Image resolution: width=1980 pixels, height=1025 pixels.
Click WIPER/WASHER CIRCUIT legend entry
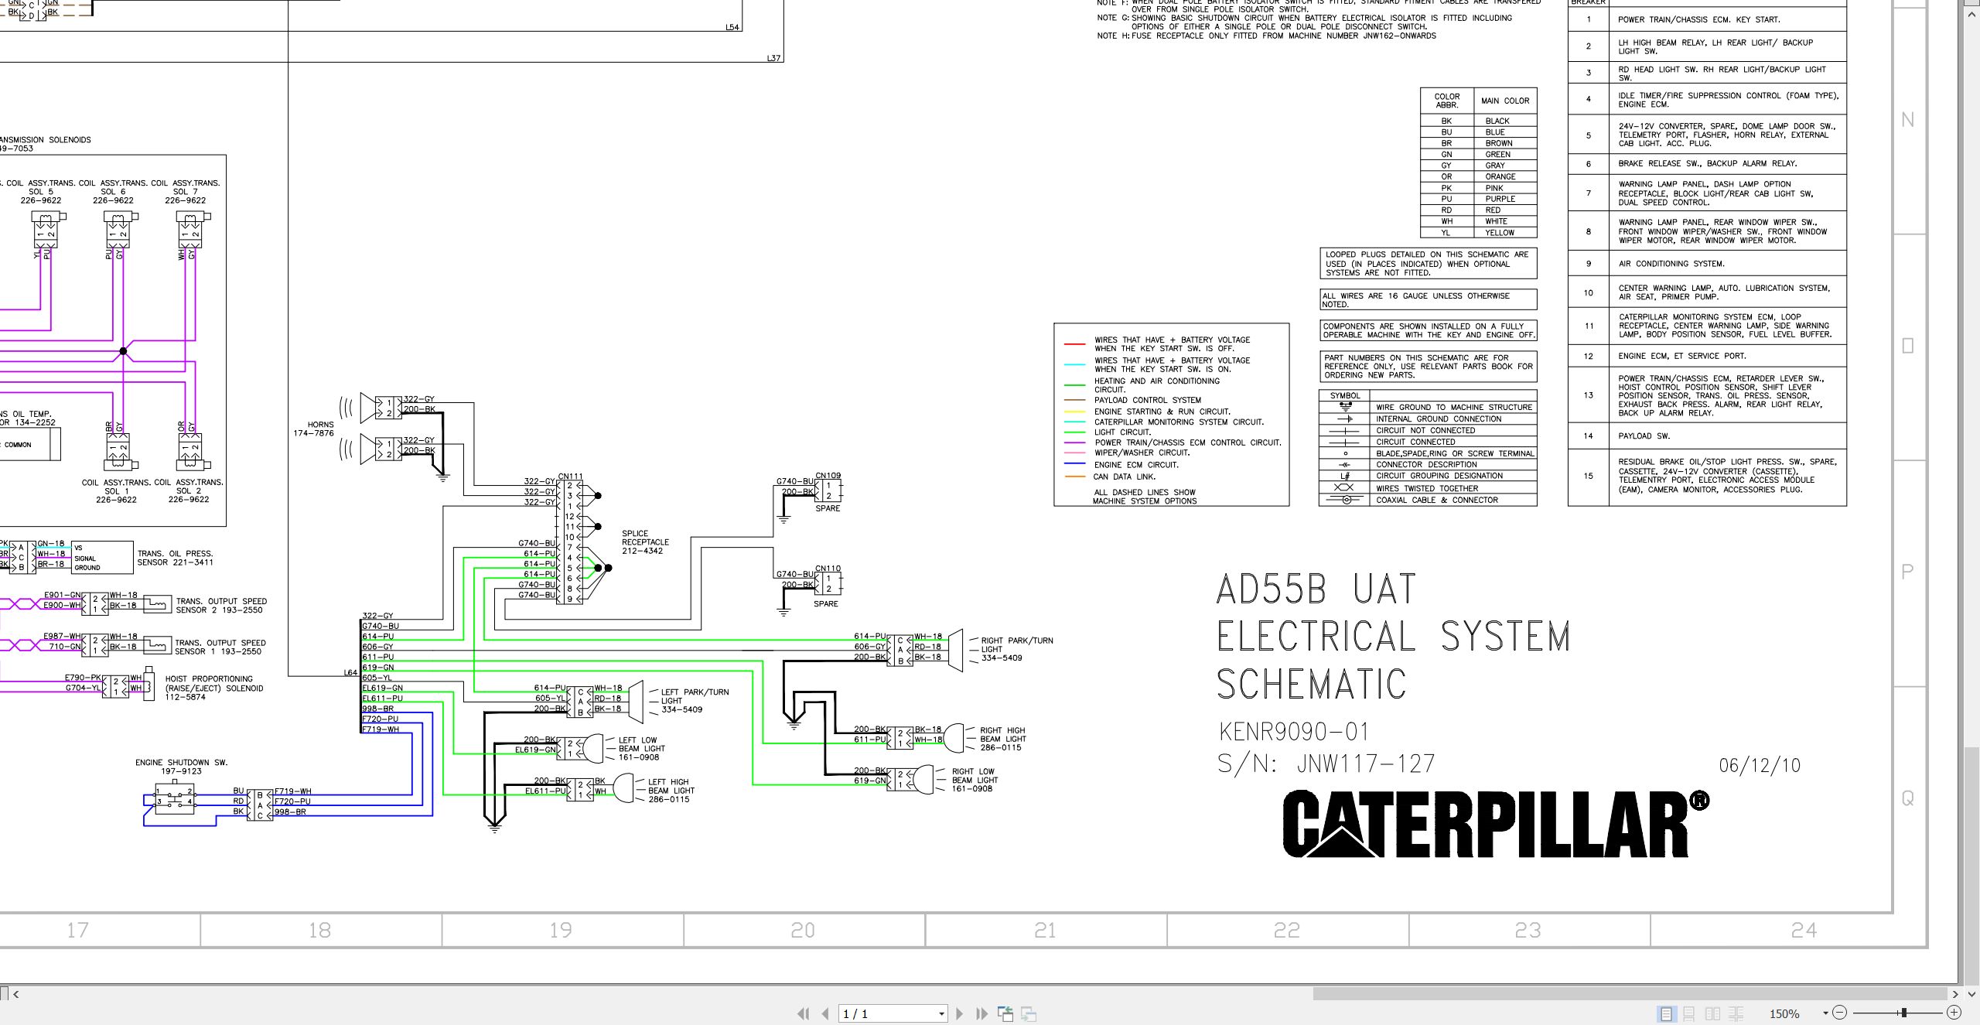coord(1142,453)
